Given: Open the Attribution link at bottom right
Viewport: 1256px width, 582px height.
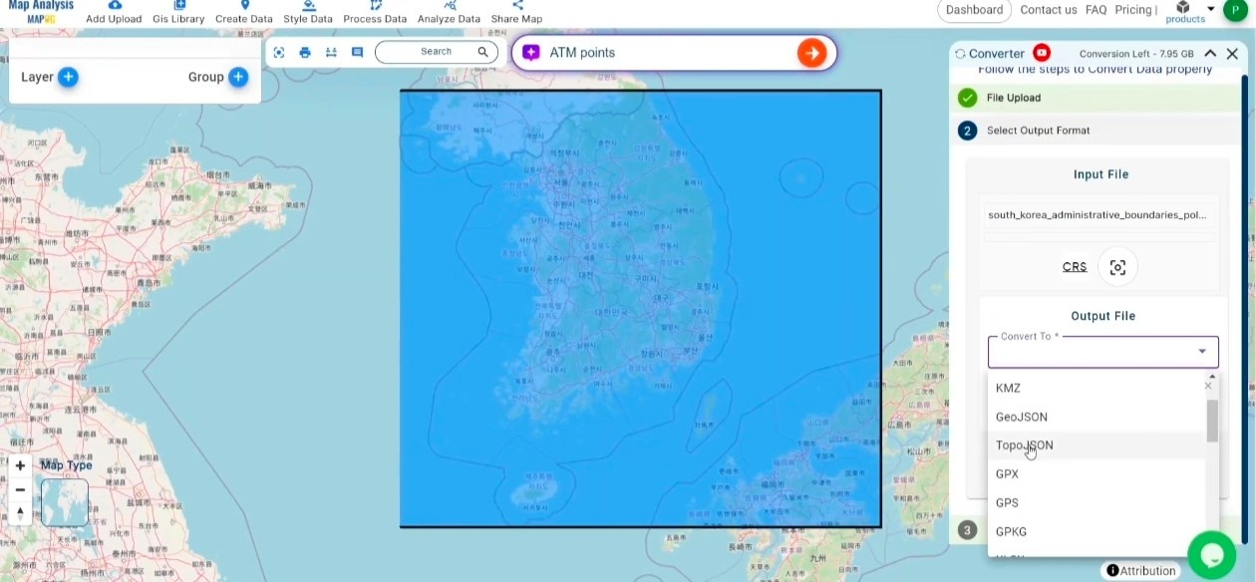Looking at the screenshot, I should click(1140, 570).
